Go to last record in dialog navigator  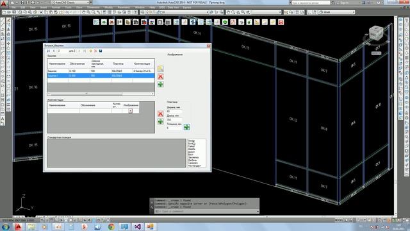click(x=85, y=51)
